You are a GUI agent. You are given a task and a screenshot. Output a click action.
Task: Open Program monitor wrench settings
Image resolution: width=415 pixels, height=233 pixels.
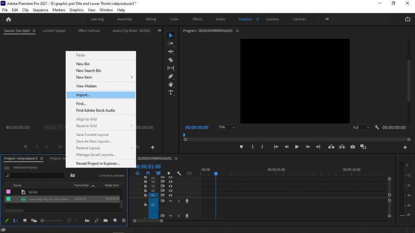[376, 127]
